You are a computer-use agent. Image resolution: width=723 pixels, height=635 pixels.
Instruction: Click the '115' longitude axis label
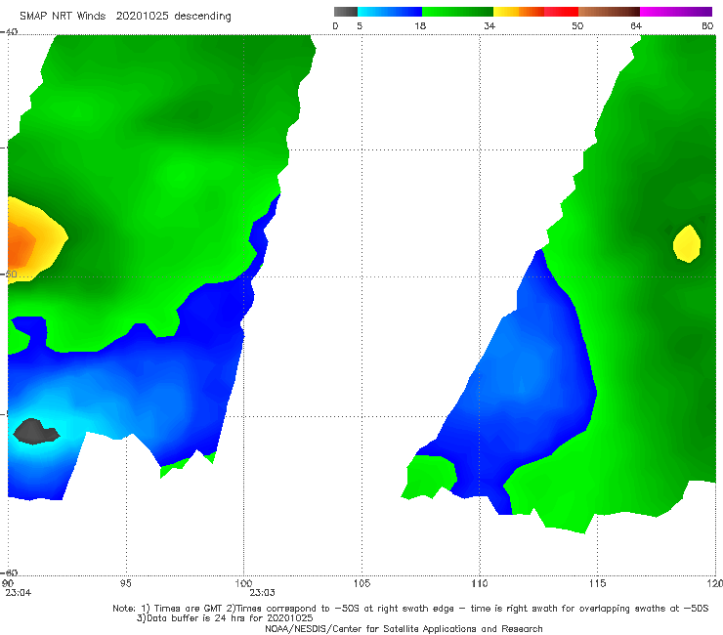pos(598,584)
